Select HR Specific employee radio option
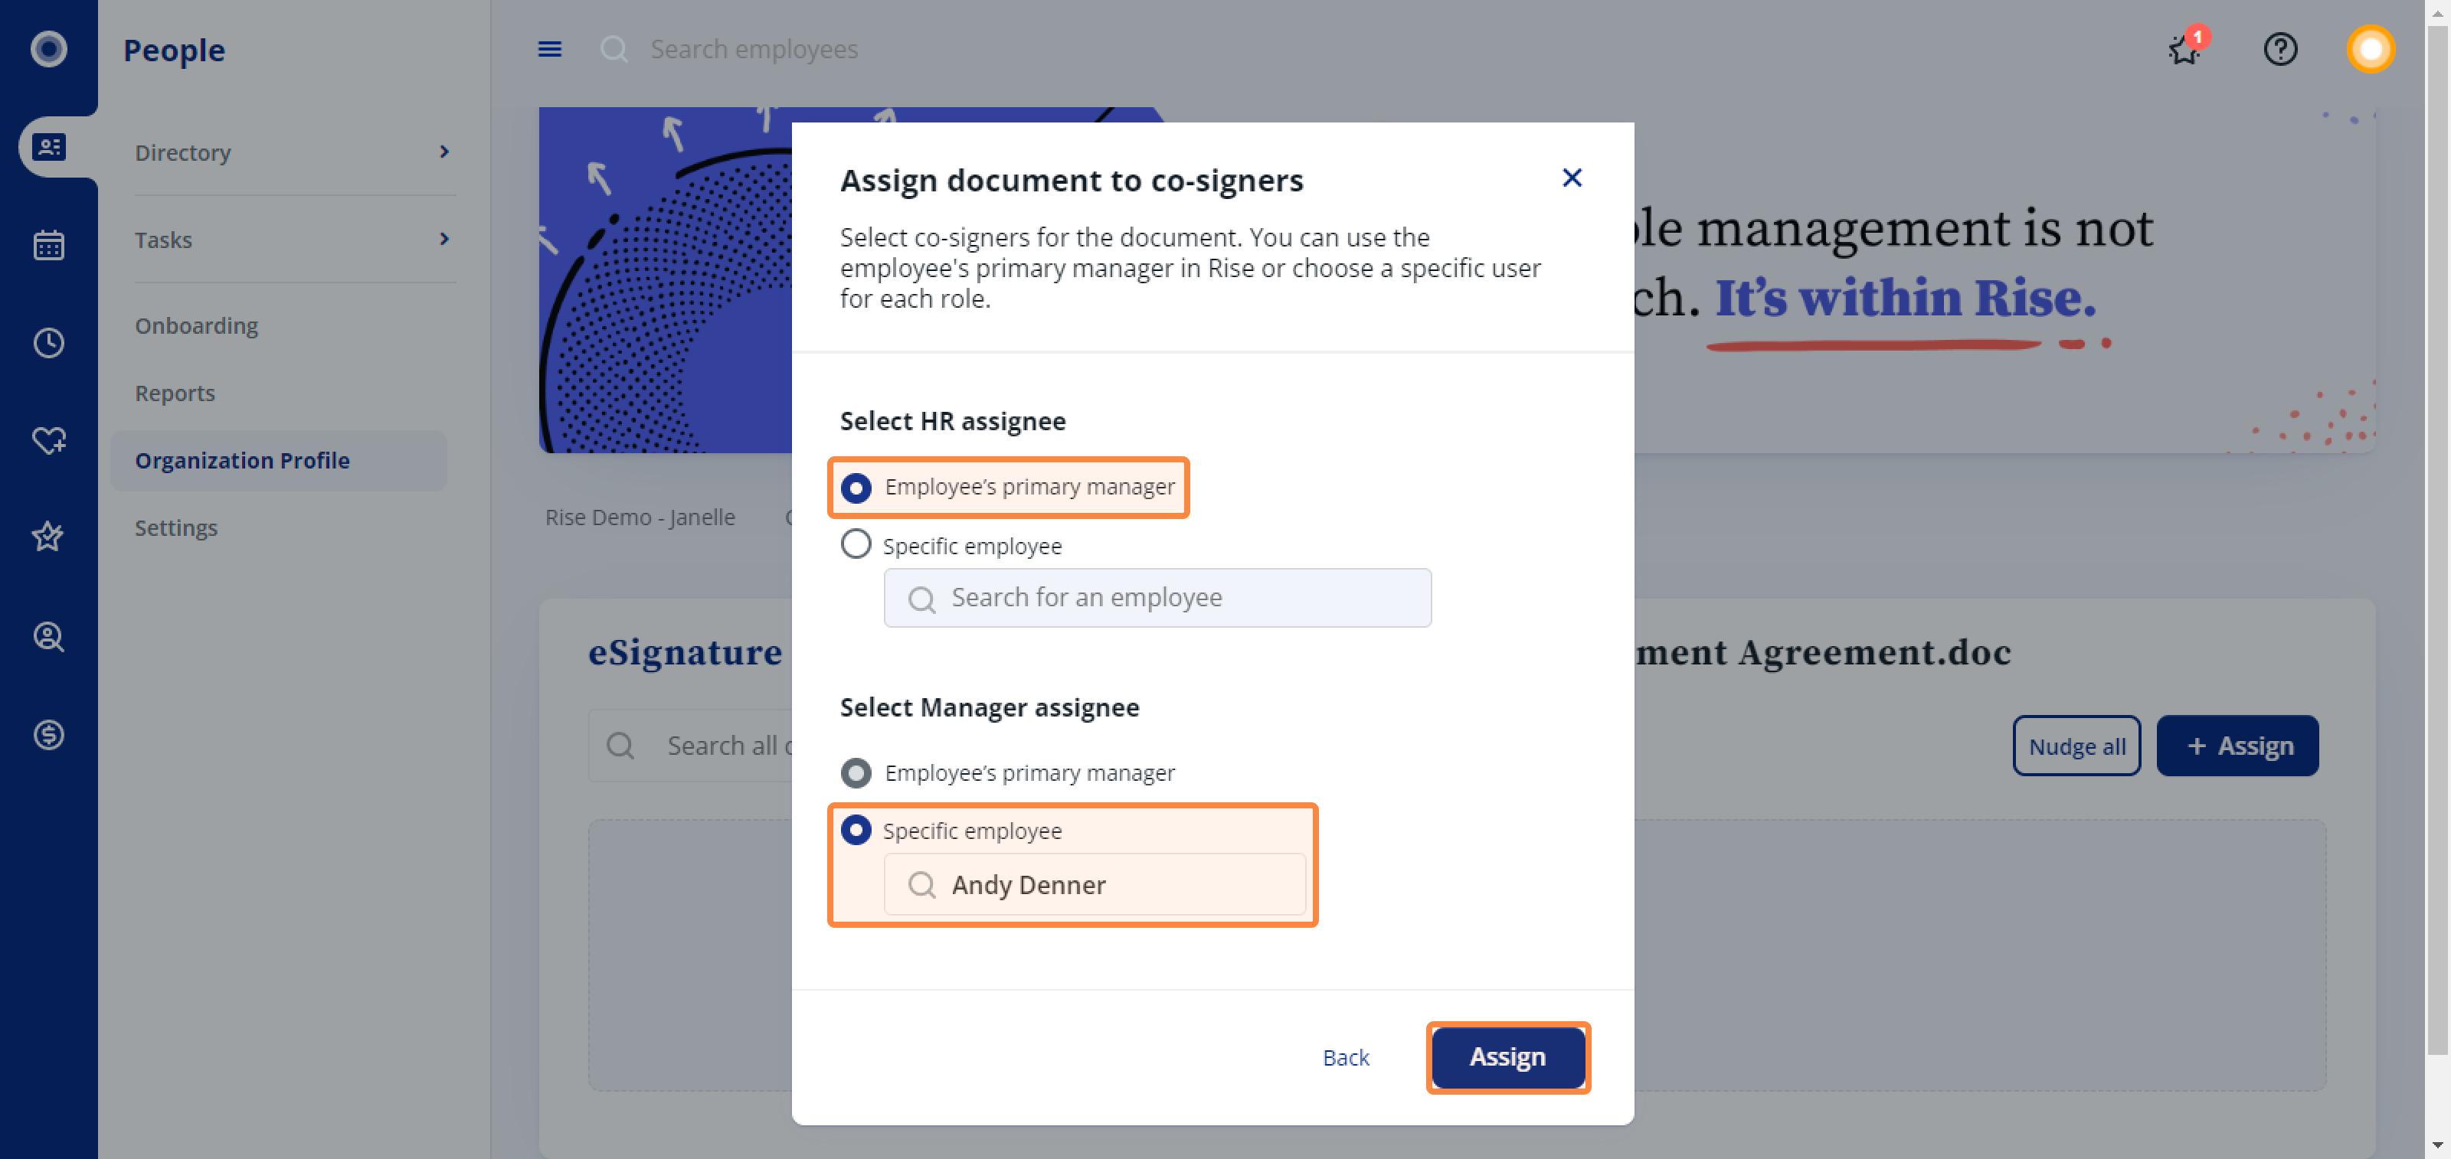The height and width of the screenshot is (1159, 2451). 856,545
